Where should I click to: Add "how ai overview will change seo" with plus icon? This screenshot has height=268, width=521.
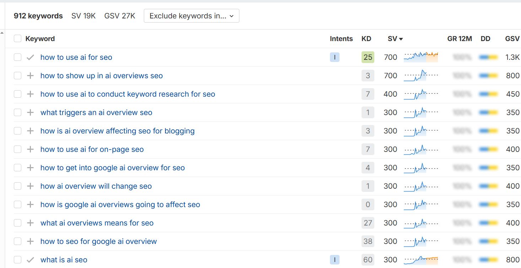[31, 186]
